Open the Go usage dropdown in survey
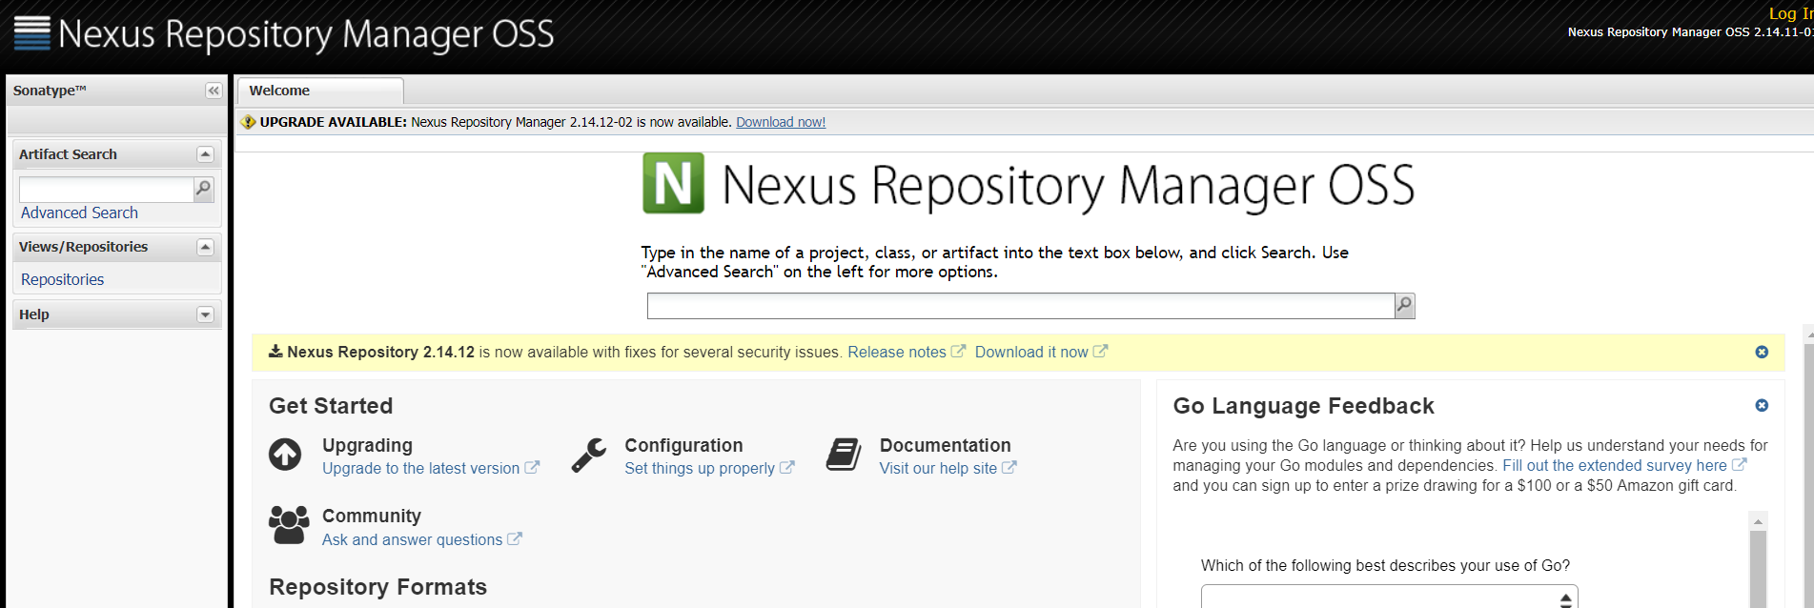Screen dimensions: 1814x608 [x=1388, y=598]
